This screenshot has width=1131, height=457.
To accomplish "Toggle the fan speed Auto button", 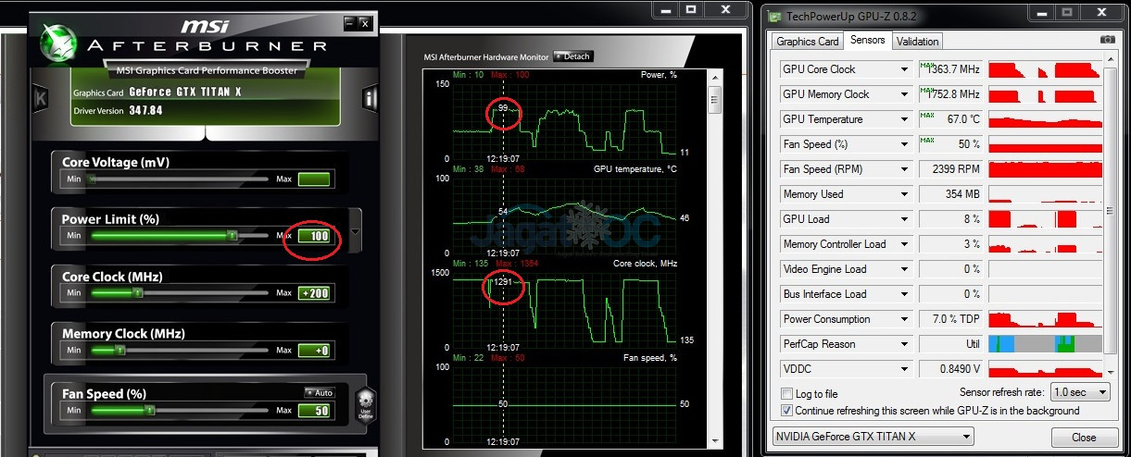I will coord(318,393).
